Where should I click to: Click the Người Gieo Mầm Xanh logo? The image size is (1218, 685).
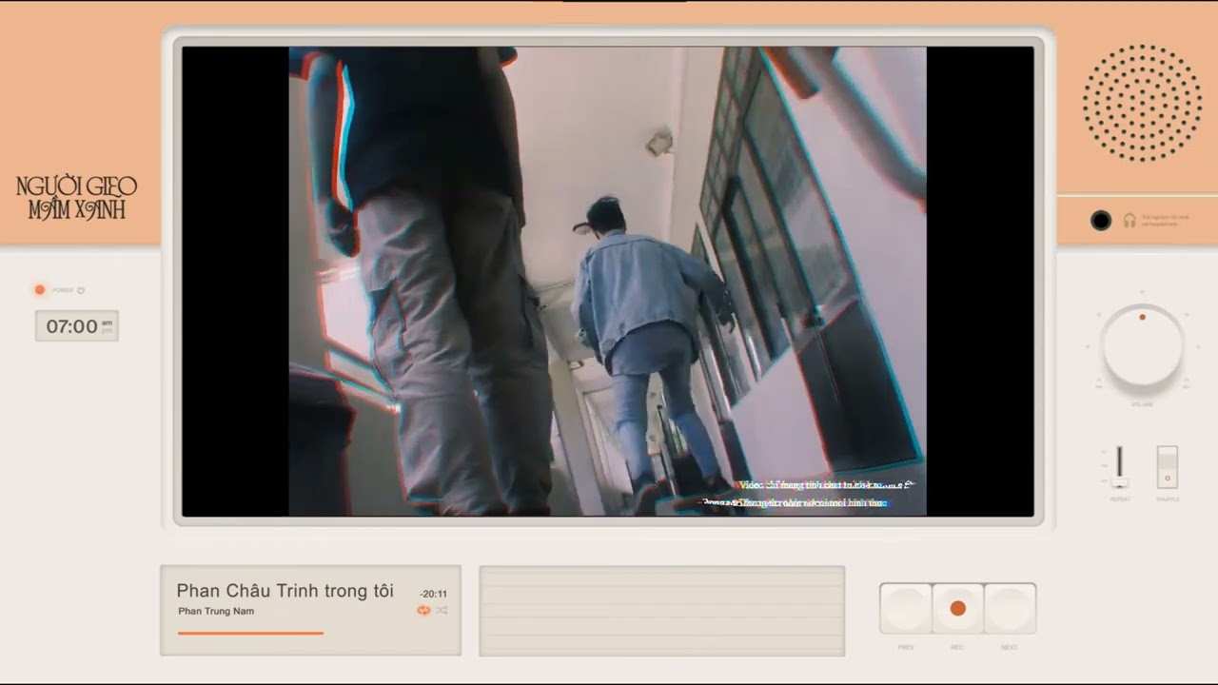(77, 198)
